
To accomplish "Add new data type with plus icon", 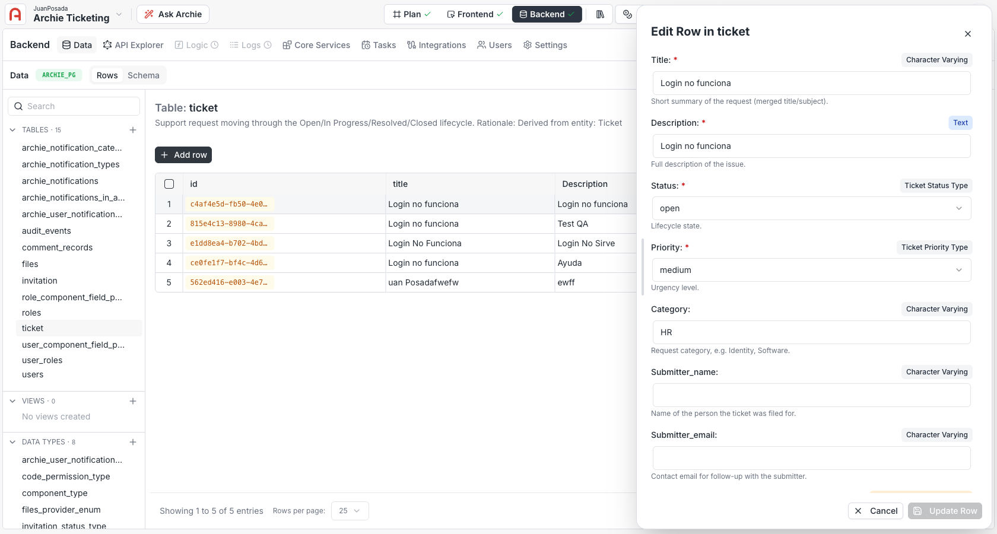I will (x=133, y=442).
